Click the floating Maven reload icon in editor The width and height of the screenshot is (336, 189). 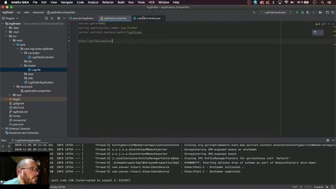pos(315,33)
